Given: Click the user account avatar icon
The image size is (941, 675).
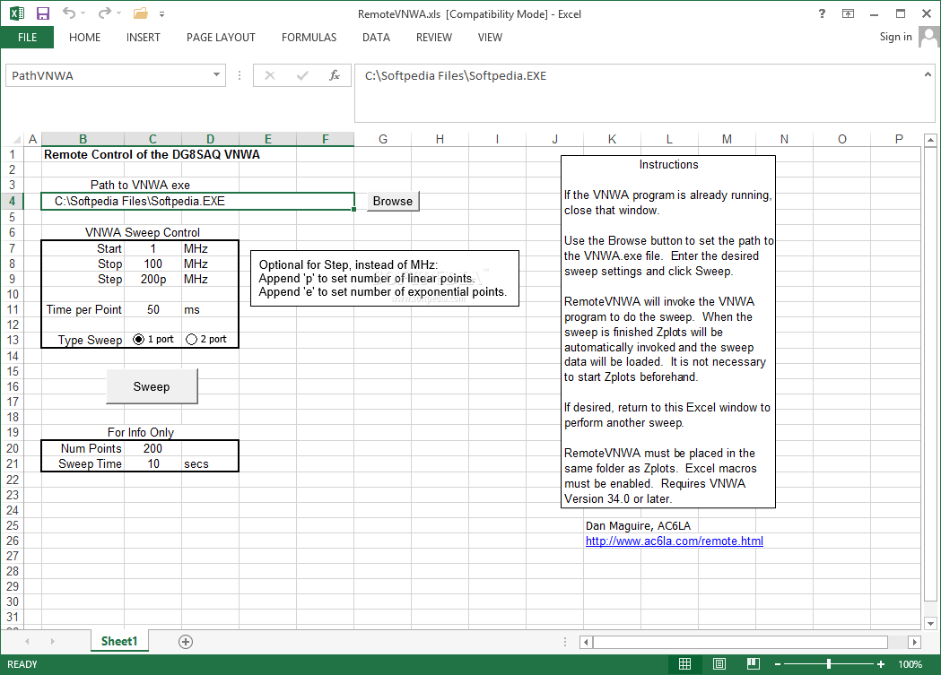Looking at the screenshot, I should point(928,37).
